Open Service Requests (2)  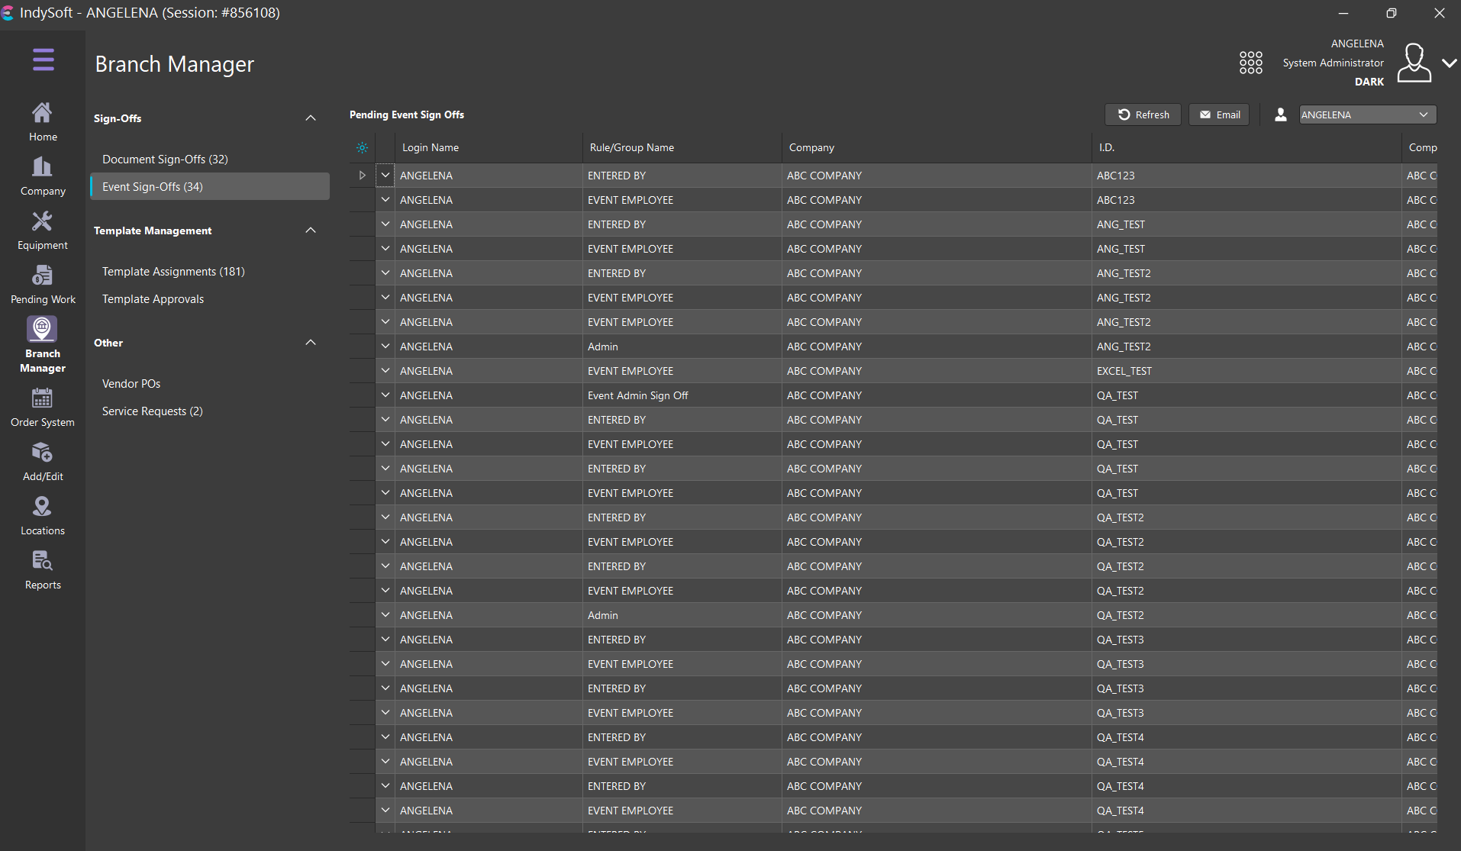(x=152, y=411)
